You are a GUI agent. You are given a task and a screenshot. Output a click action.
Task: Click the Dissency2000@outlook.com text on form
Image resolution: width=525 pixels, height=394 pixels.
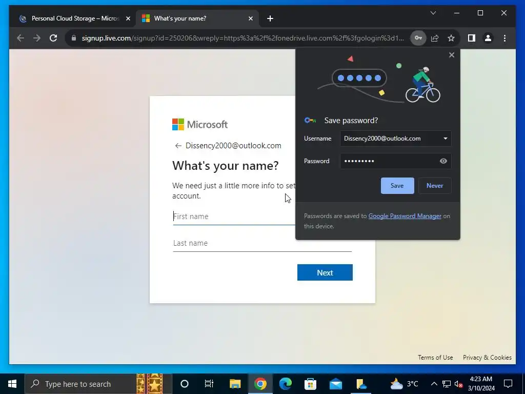tap(233, 146)
